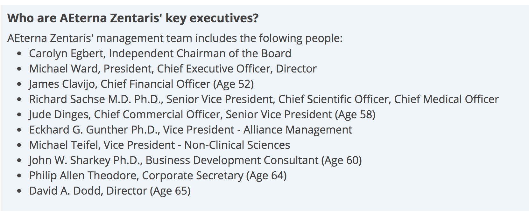Click the "Non-Clinical Sciences" text
This screenshot has height=213, width=529.
[237, 145]
